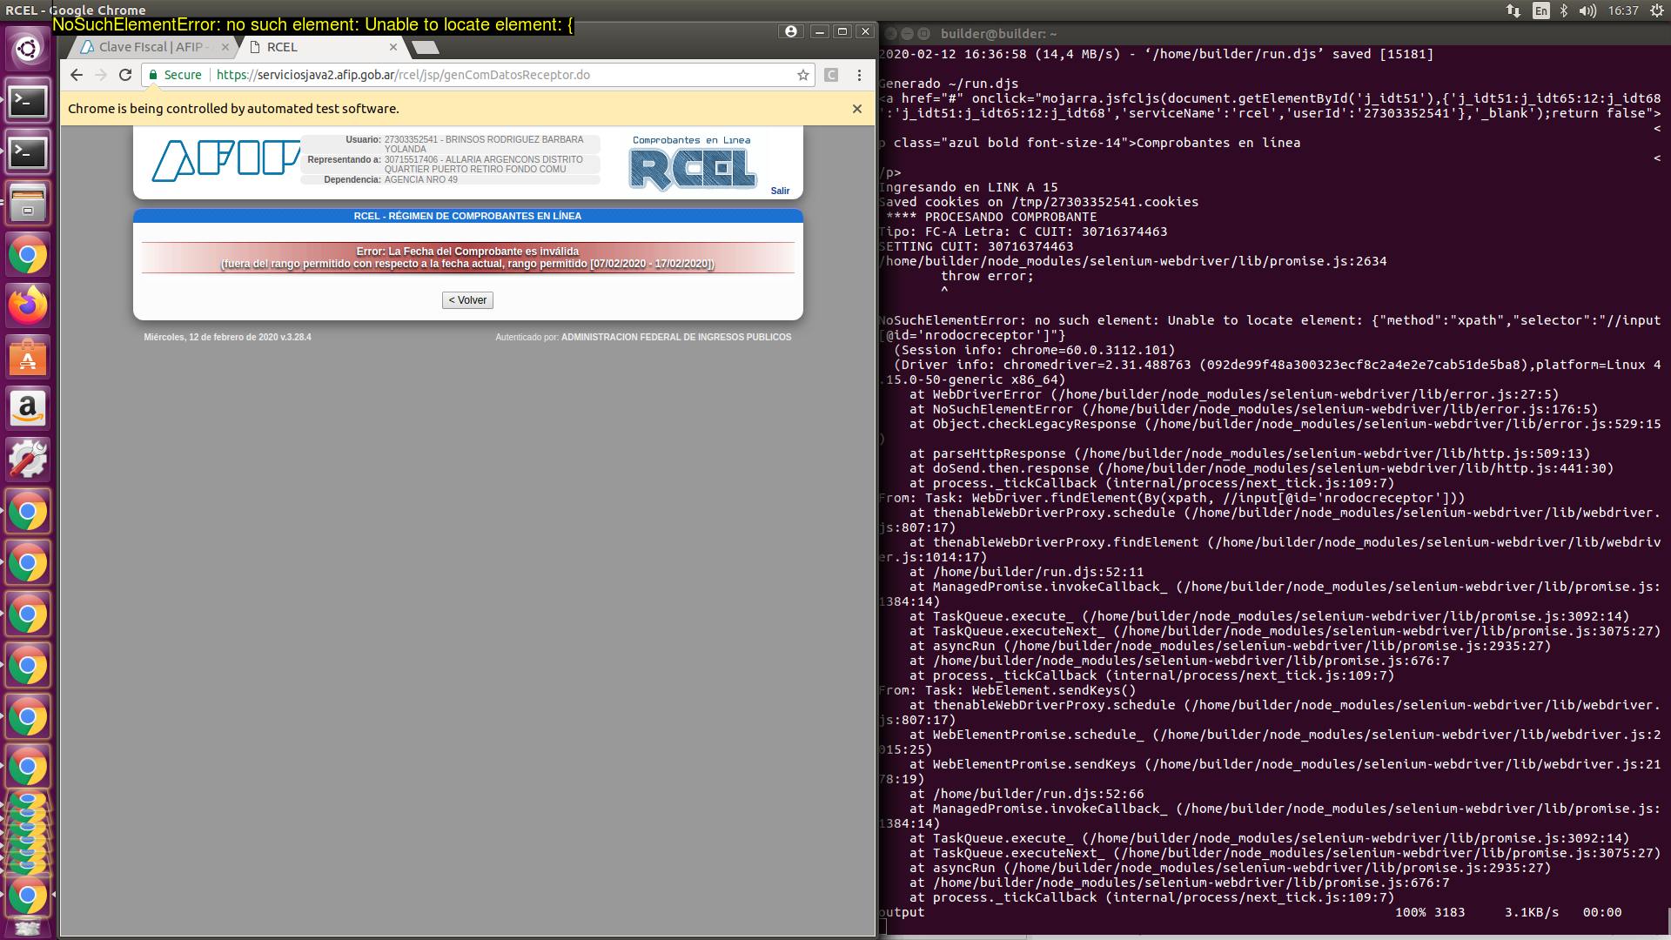The height and width of the screenshot is (940, 1671).
Task: Click terminal line 'Ingresando en LINK A 15'
Action: coord(968,187)
